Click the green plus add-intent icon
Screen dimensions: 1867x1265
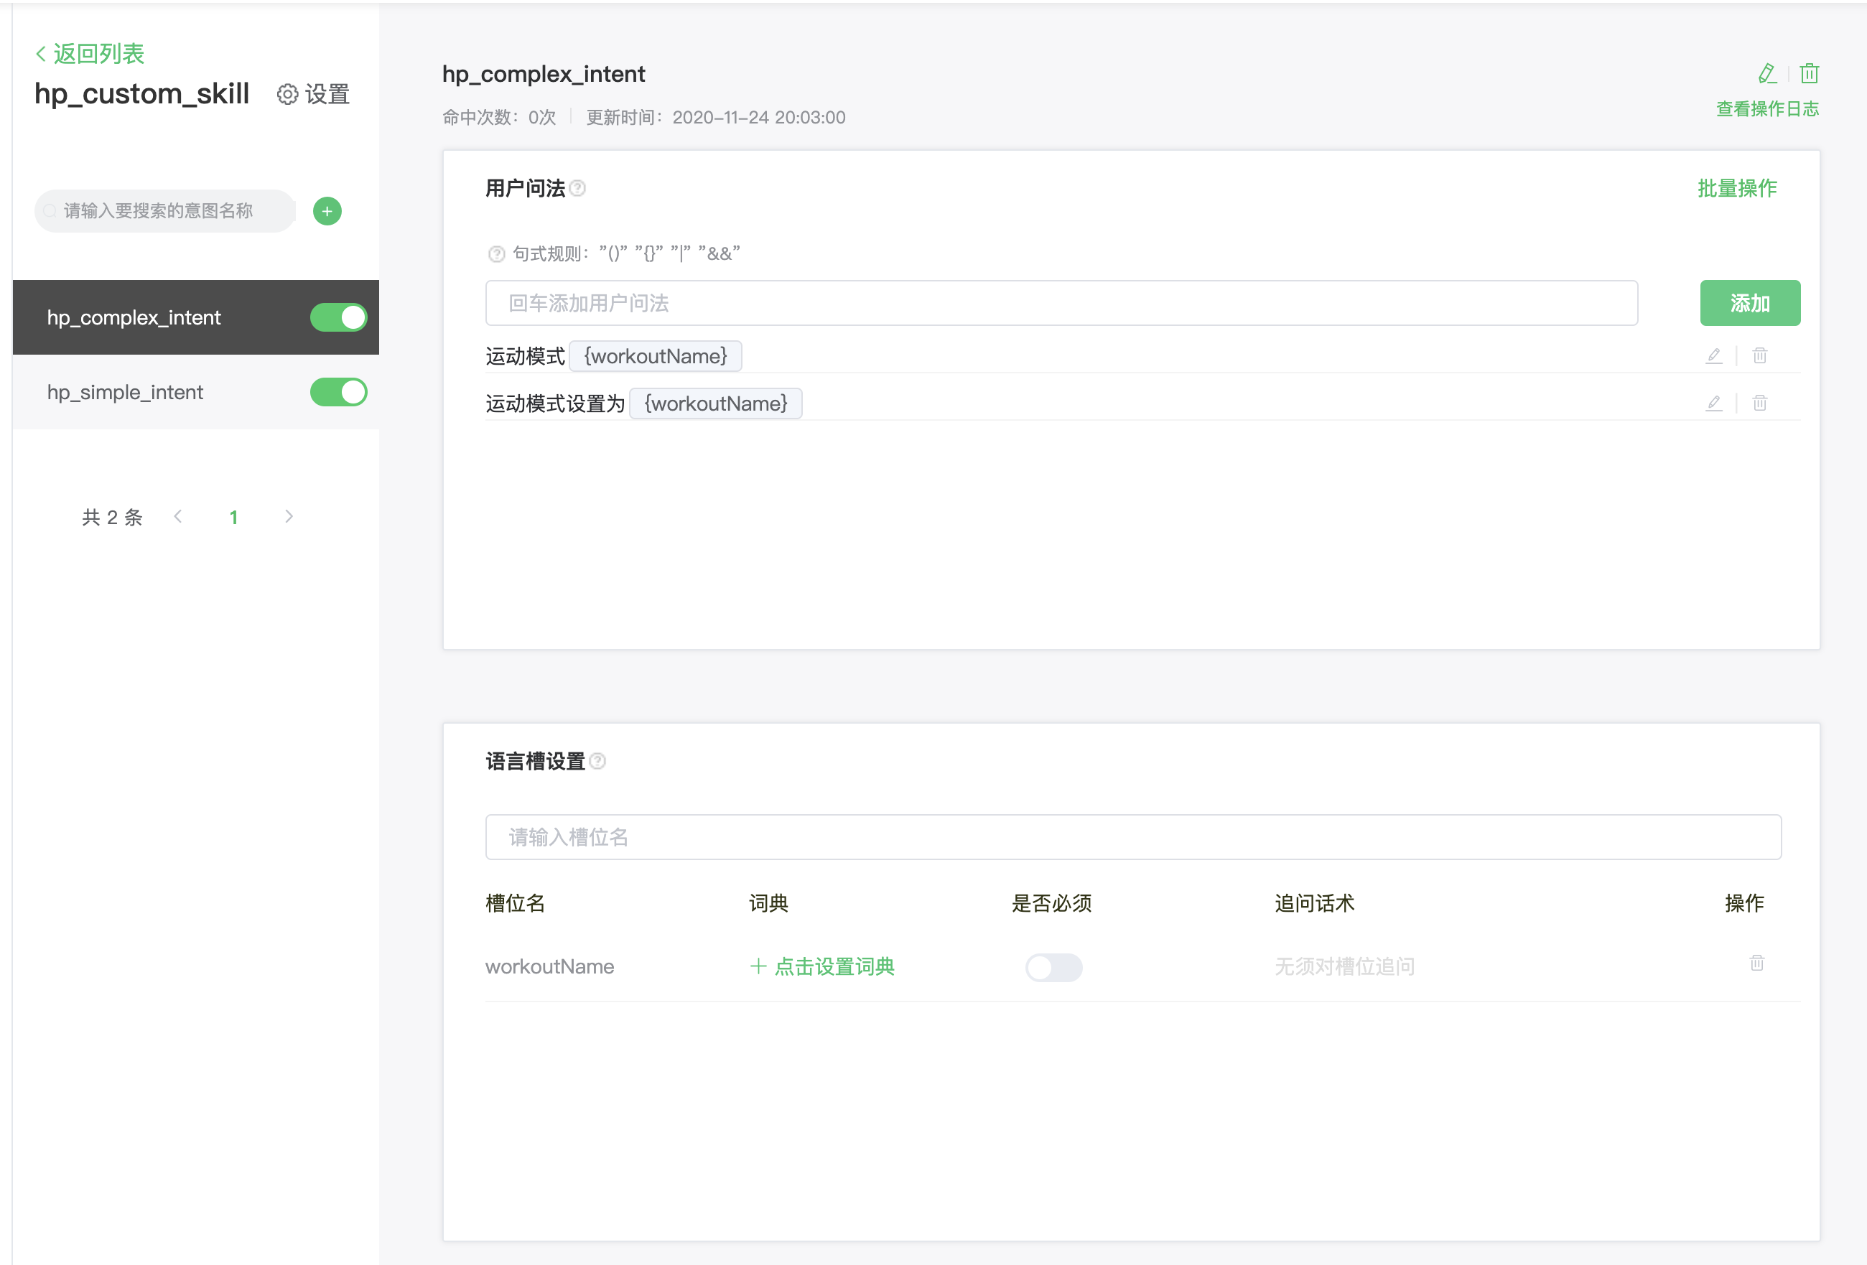pyautogui.click(x=327, y=211)
